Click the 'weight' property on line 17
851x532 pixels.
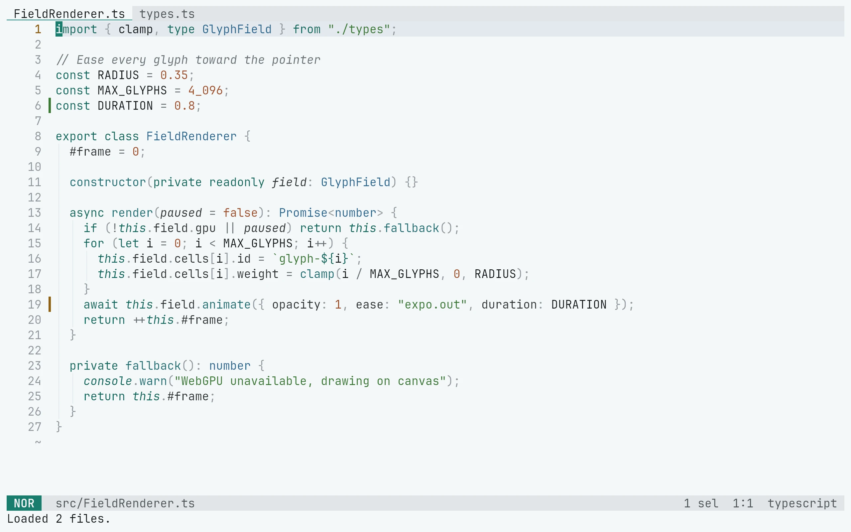pos(258,274)
